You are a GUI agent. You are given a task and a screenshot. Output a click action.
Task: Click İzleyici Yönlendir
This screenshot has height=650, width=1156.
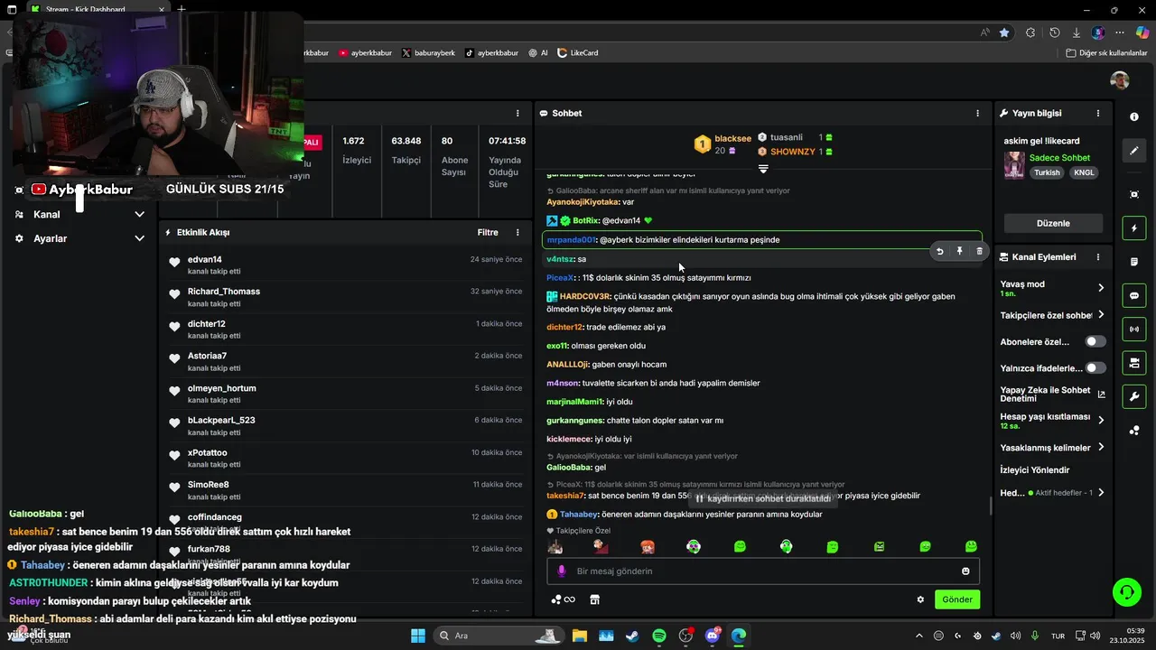click(1035, 470)
